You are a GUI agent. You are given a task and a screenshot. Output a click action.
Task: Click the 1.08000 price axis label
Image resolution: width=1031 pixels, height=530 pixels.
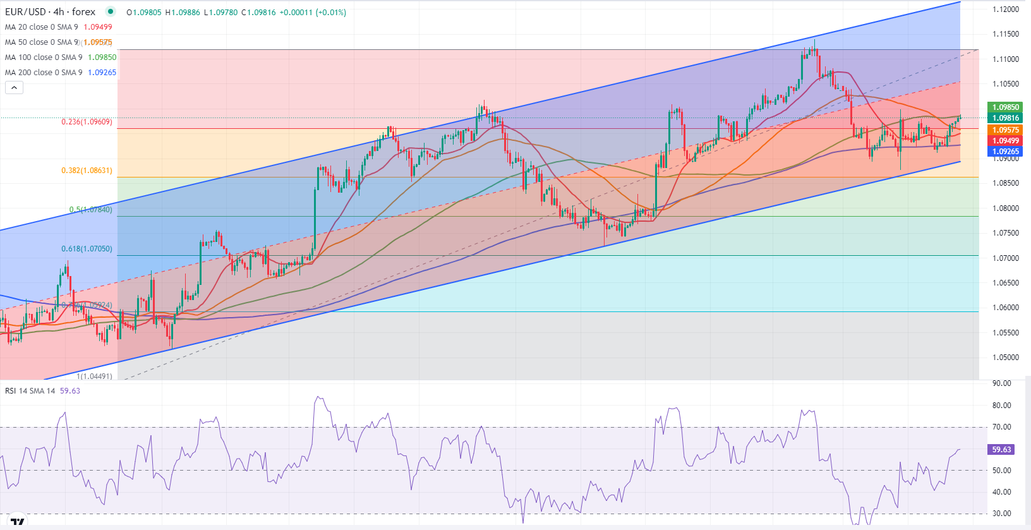[1005, 208]
